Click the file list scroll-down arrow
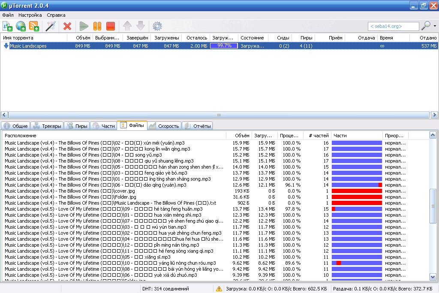 coord(433,277)
